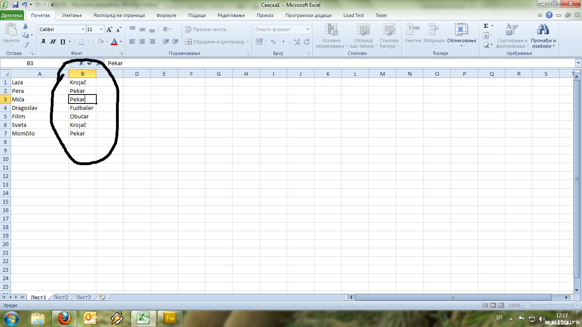The image size is (582, 327).
Task: Open Adobe Fireworks from the taskbar
Action: point(170,318)
